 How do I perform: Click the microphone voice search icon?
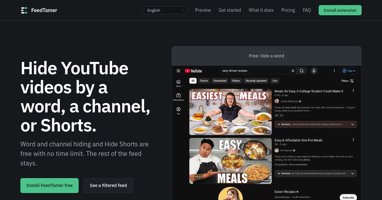[314, 71]
